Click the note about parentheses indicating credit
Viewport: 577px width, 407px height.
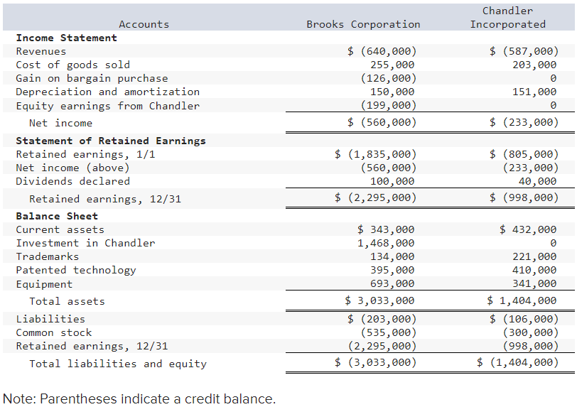139,399
